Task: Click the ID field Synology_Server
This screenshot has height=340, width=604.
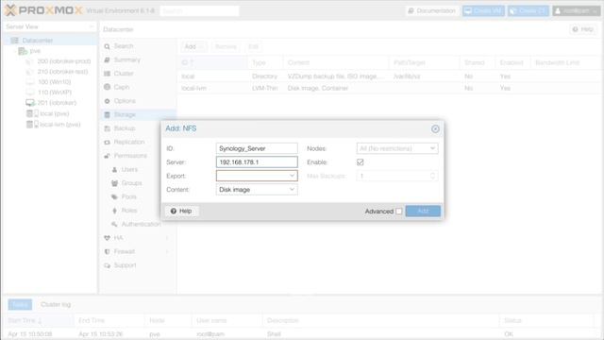Action: tap(257, 148)
